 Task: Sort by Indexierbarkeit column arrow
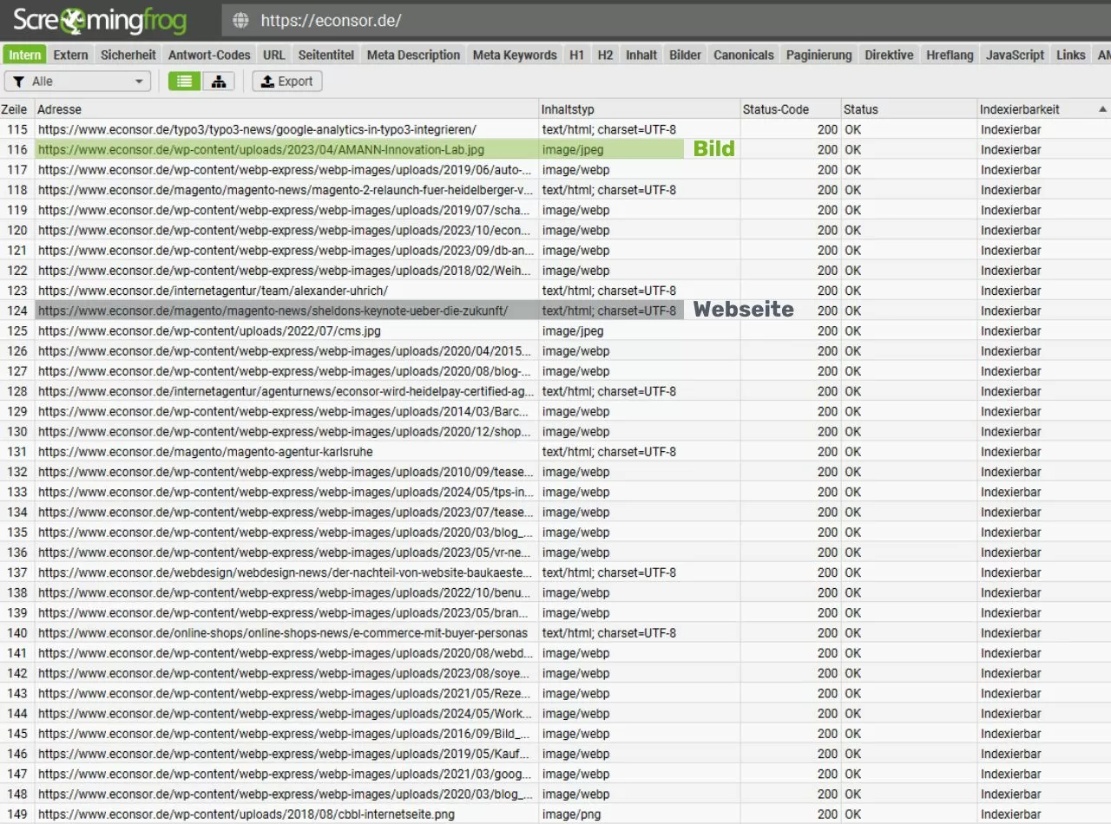1102,109
